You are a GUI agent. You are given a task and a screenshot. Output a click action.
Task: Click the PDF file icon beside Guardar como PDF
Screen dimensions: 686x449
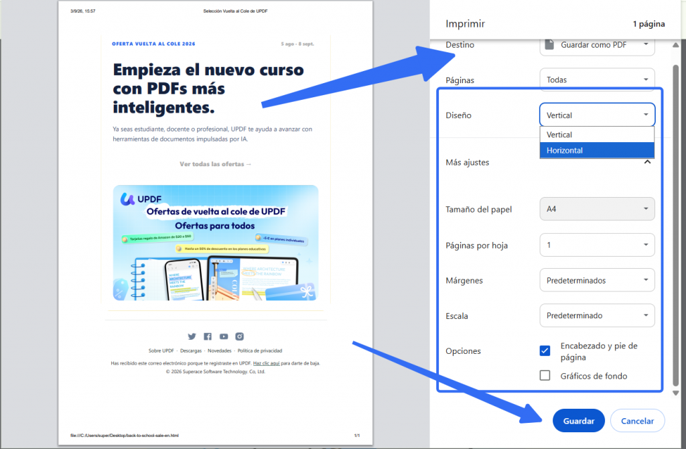(549, 45)
